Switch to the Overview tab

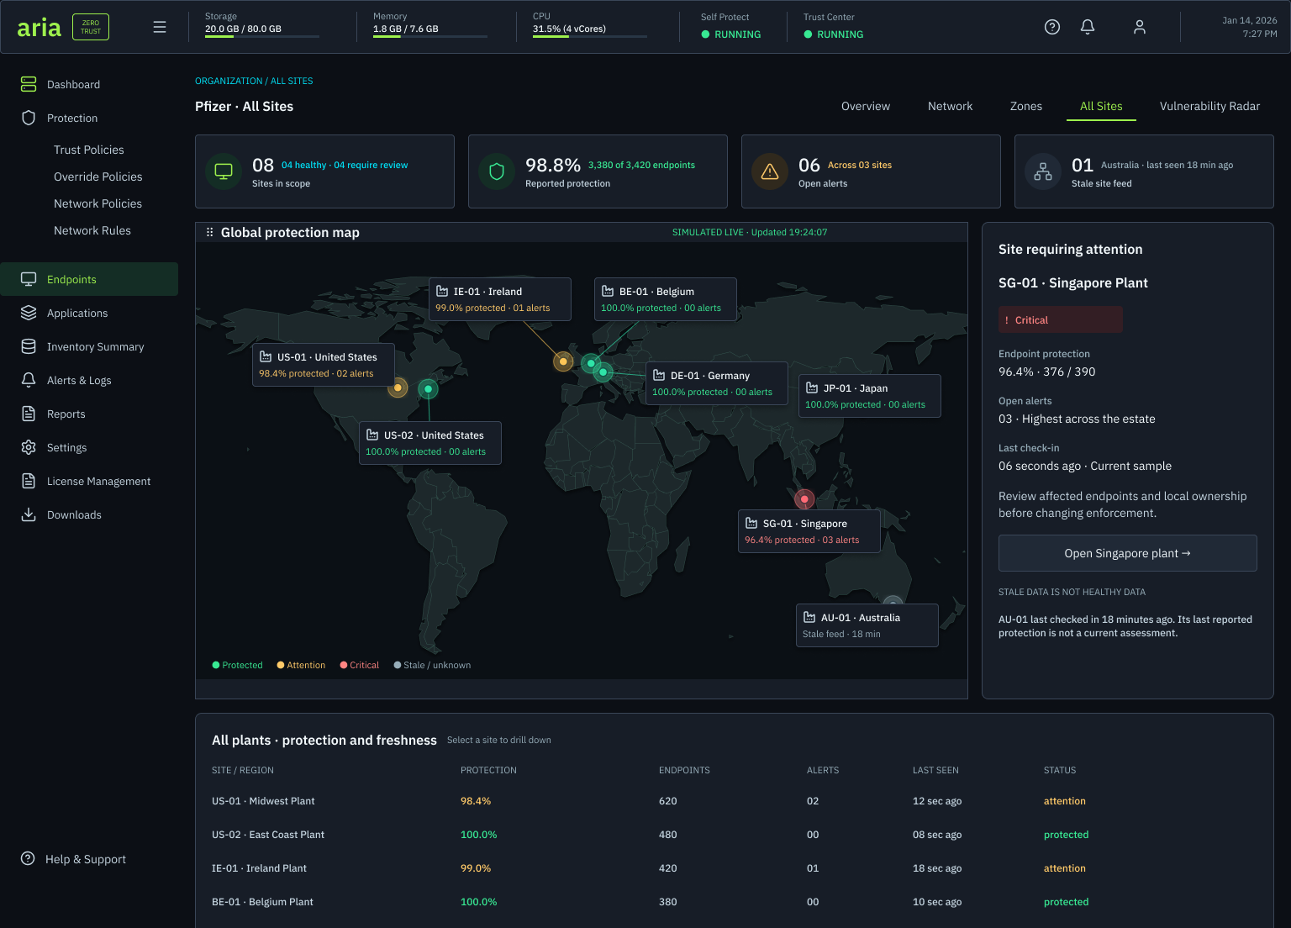[866, 106]
